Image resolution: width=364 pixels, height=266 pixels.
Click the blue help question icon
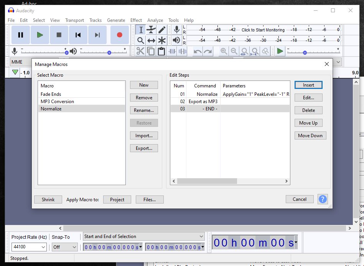click(323, 199)
